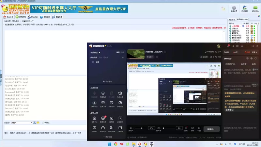Switch to 互动论坛 tab
Screen dimensions: 261x147
(x=33, y=17)
